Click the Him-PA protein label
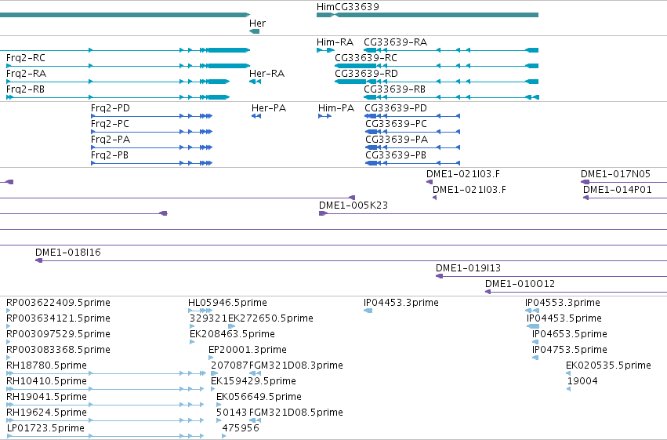667x440 pixels. tap(336, 108)
